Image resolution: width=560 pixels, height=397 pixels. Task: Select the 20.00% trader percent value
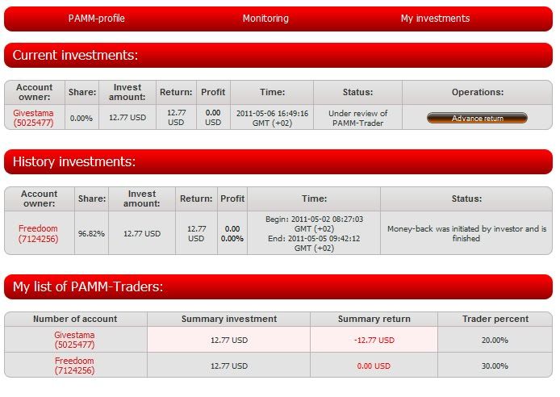point(495,340)
